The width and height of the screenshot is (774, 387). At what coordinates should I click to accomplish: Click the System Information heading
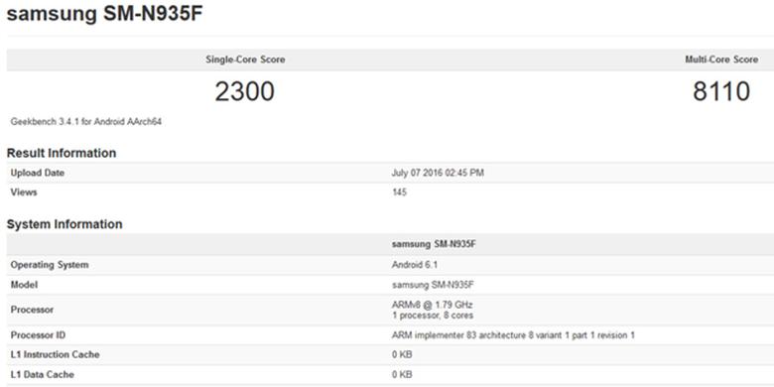click(64, 224)
